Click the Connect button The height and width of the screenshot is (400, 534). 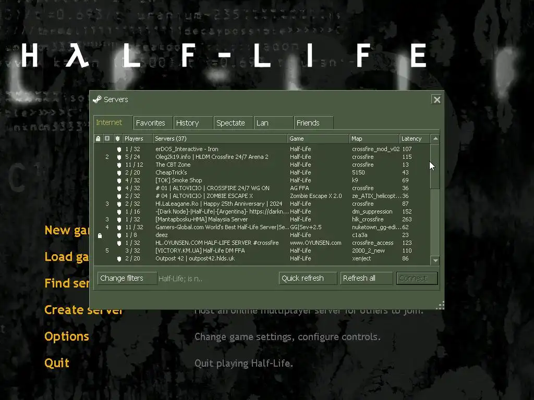[417, 278]
